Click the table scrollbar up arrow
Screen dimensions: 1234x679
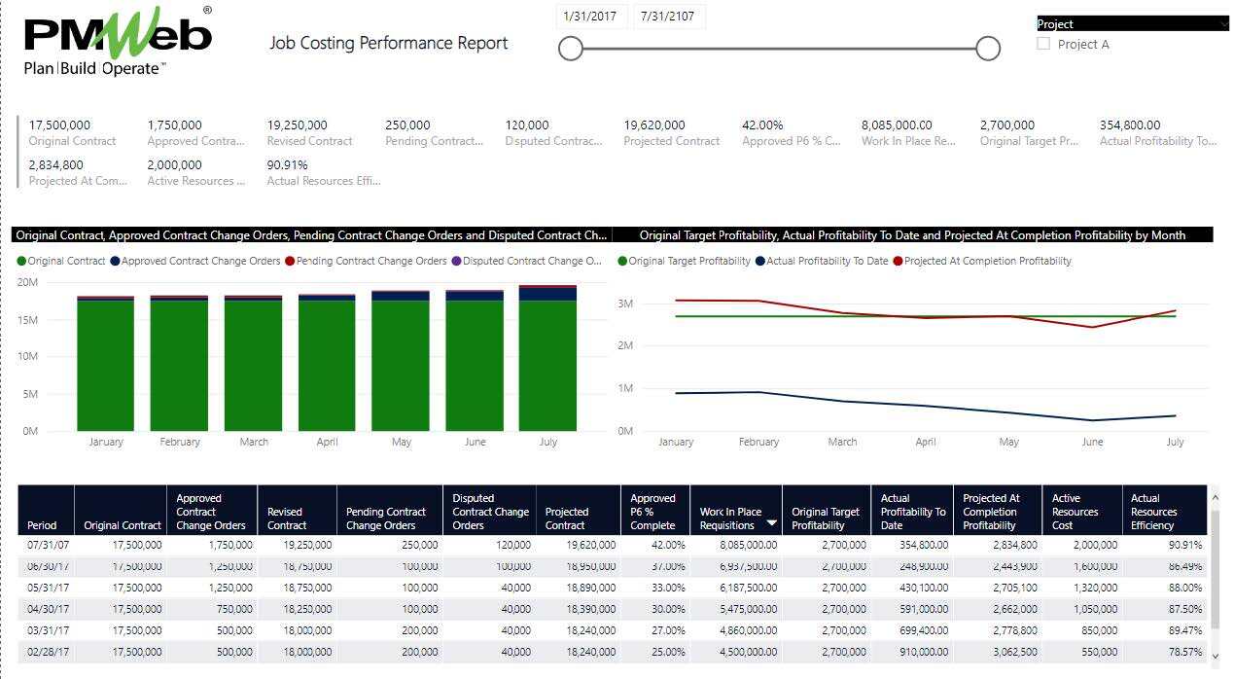click(1216, 498)
